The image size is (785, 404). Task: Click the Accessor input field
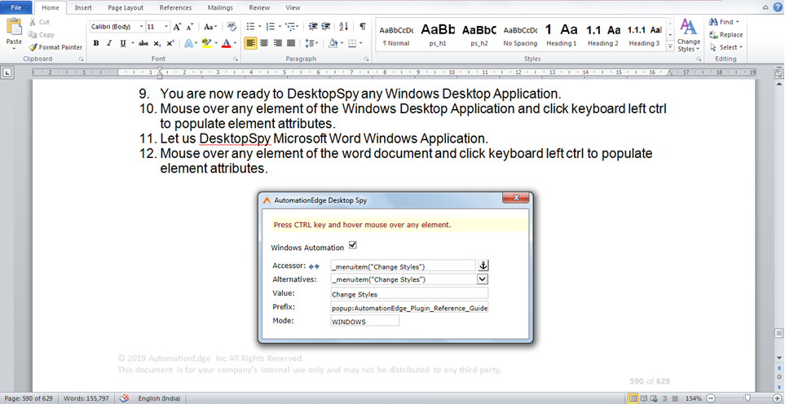coord(403,266)
